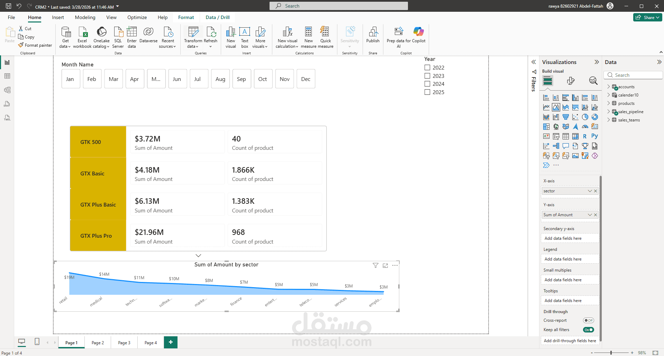The image size is (664, 356).
Task: Add a new page with plus button
Action: click(171, 342)
